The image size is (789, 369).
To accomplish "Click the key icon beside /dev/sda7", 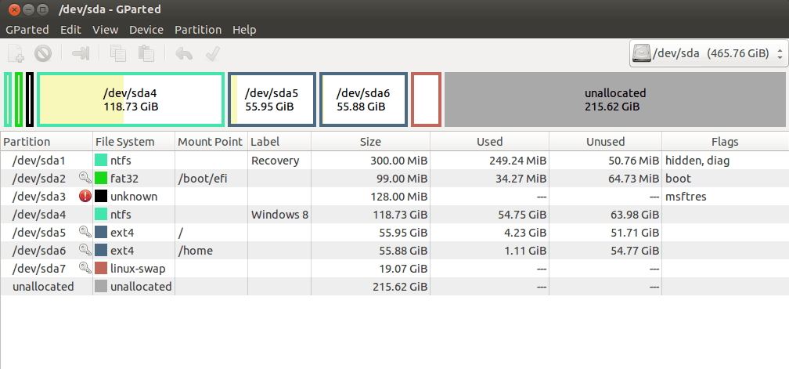I will coord(85,268).
